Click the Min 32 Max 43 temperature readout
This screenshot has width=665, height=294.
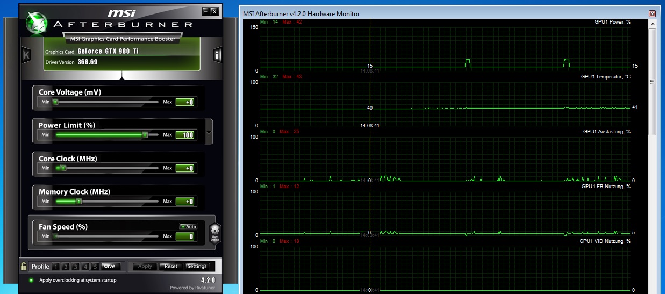281,77
